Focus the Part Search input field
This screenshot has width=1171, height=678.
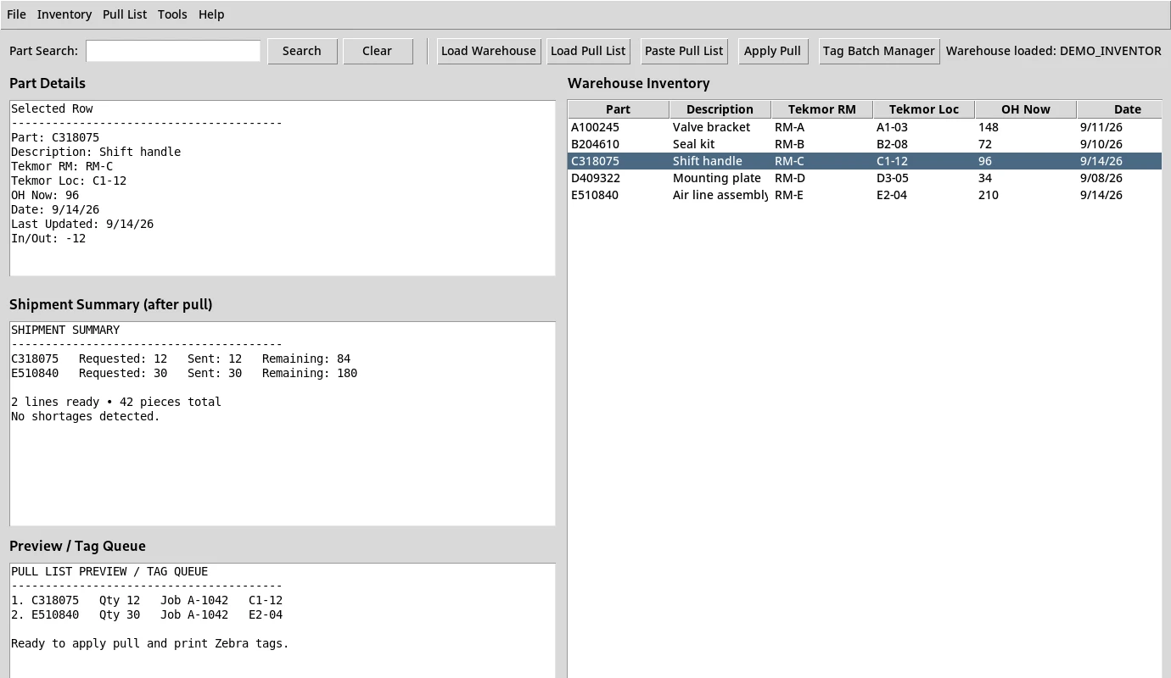point(173,51)
